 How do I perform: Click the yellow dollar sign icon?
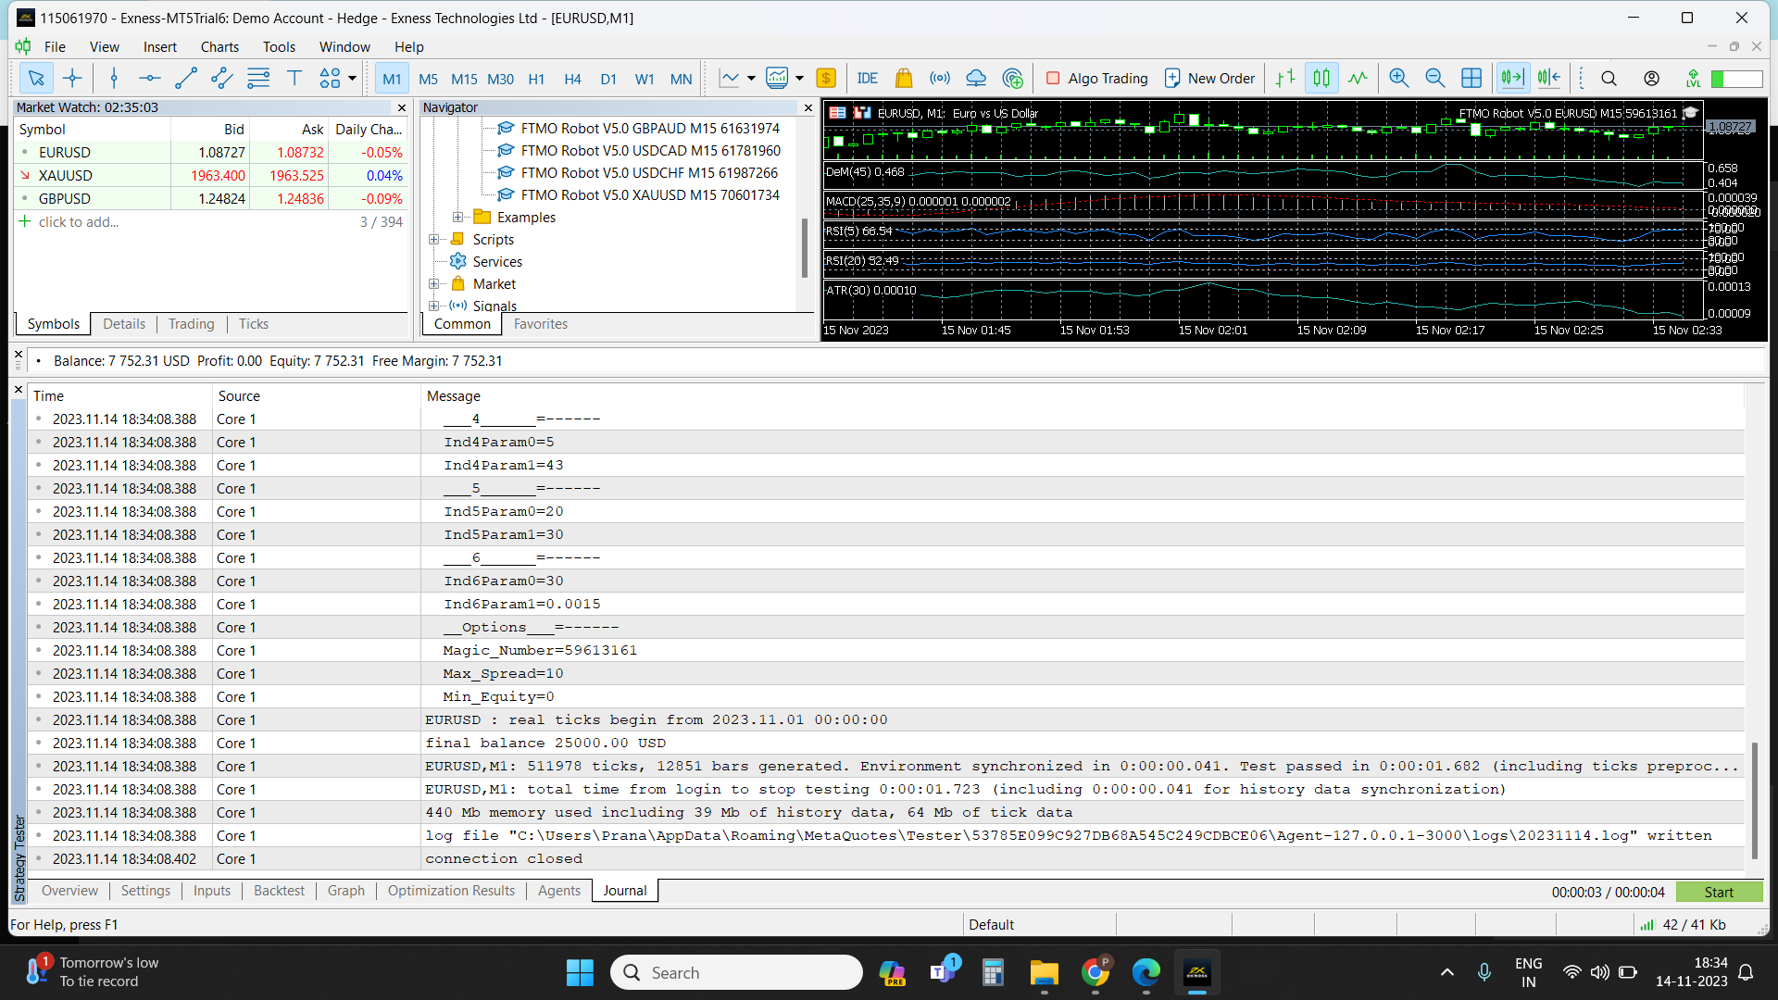coord(826,79)
